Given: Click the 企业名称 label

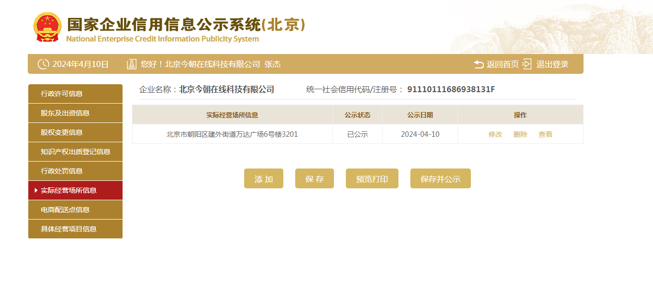Looking at the screenshot, I should (158, 90).
